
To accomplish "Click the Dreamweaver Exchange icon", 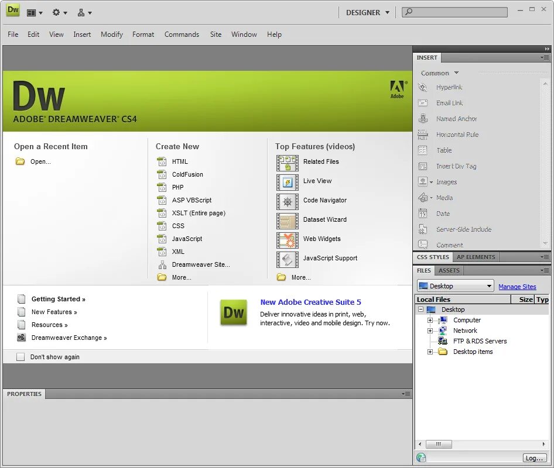I will coord(22,338).
